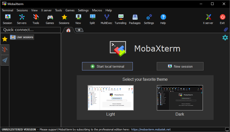
Task: Select the Light theme thumbnail
Action: tap(111, 98)
